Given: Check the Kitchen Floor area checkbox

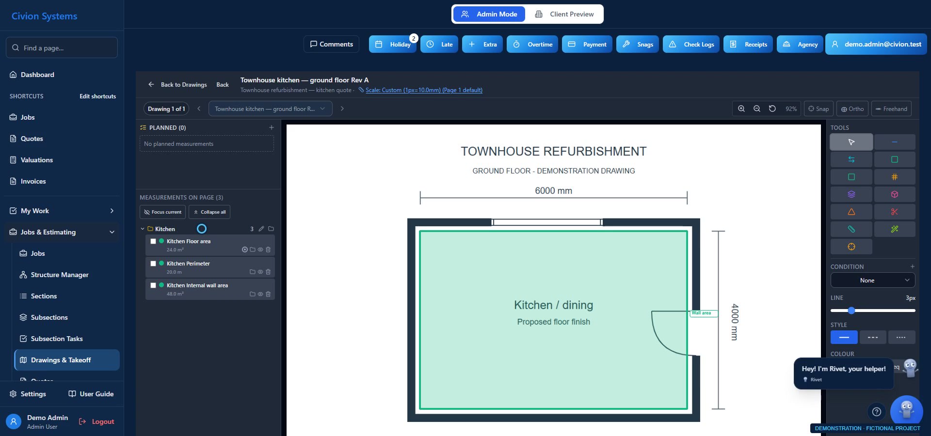Looking at the screenshot, I should pos(153,241).
